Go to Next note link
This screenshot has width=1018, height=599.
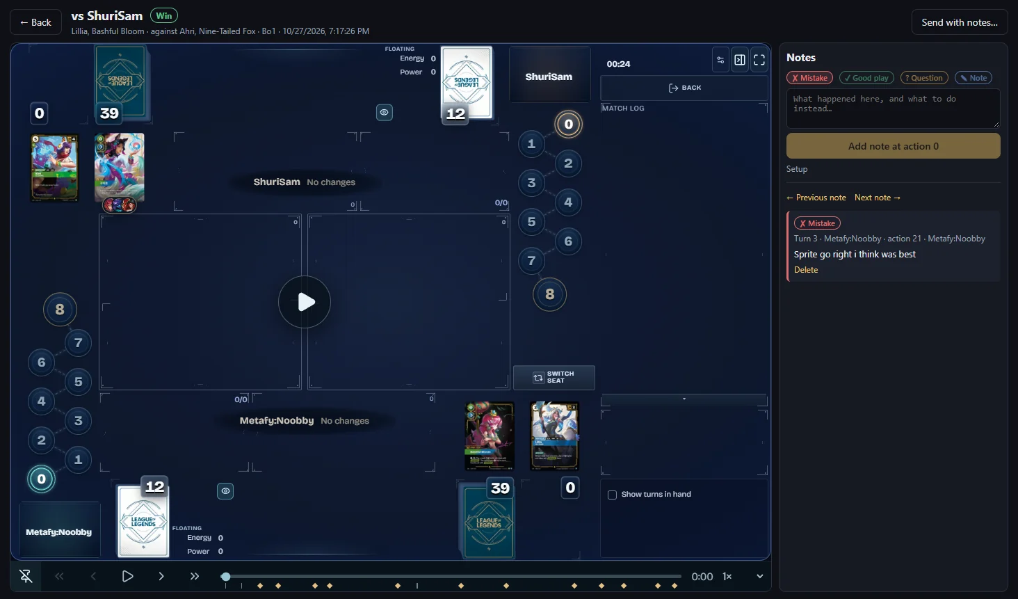tap(878, 198)
